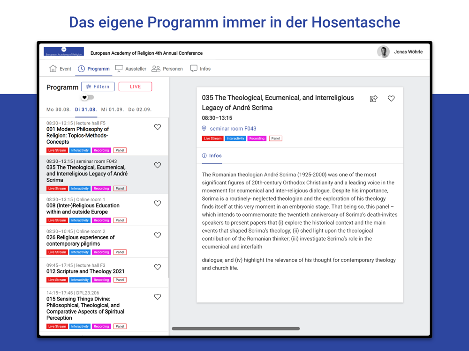Click the horizontal scrollbar below detail panel
The width and height of the screenshot is (469, 351).
(236, 329)
